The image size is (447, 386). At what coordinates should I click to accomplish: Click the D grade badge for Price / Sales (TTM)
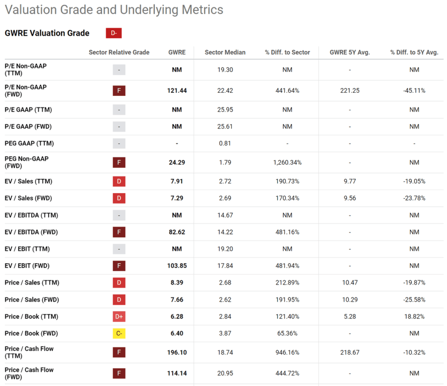click(119, 282)
